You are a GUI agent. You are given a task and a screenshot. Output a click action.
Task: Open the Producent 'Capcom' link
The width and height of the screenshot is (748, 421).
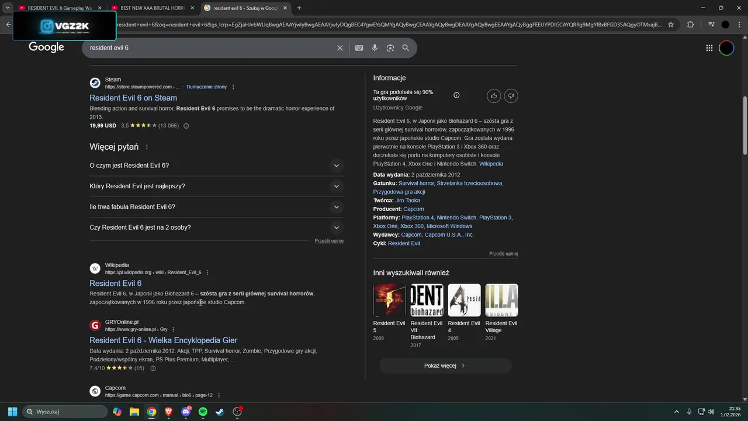tap(414, 209)
